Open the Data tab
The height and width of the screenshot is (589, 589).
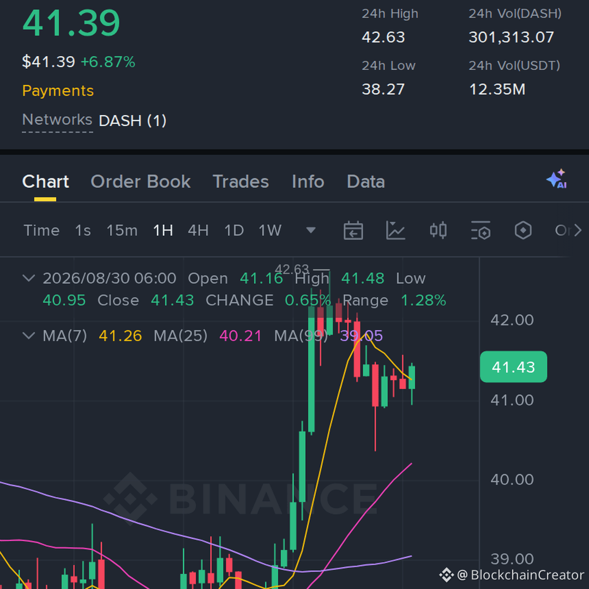[x=366, y=182]
